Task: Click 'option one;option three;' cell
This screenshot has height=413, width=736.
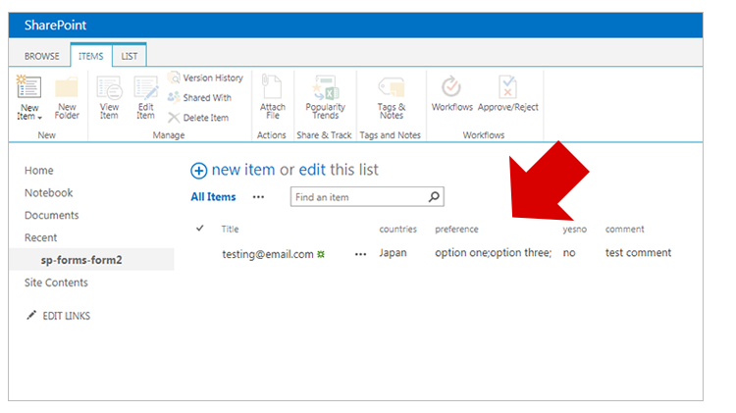Action: tap(494, 253)
